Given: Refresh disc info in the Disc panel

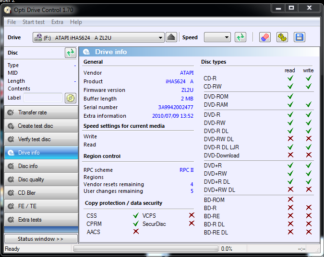Looking at the screenshot, I should pyautogui.click(x=71, y=53).
